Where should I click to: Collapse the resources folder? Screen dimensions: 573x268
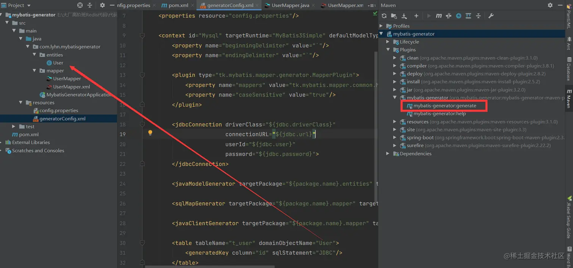tap(20, 102)
